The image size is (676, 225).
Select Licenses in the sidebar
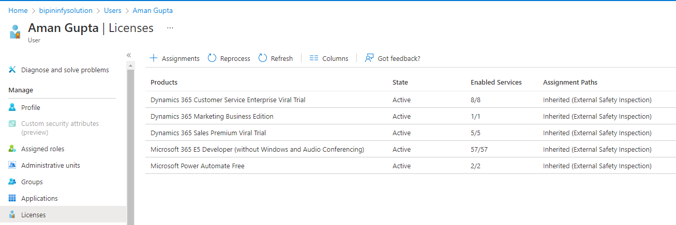(63, 215)
